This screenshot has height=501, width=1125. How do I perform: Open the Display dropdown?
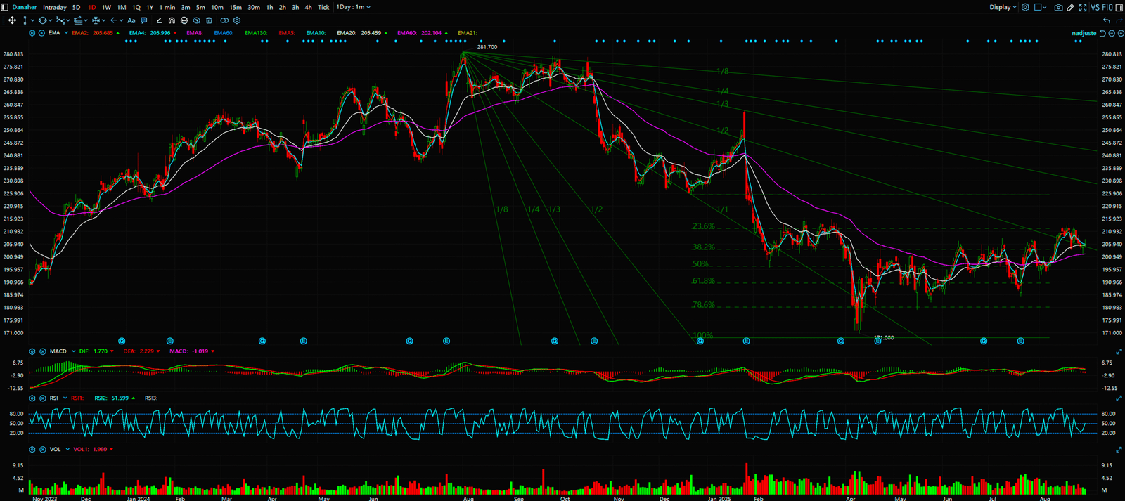[x=1003, y=8]
